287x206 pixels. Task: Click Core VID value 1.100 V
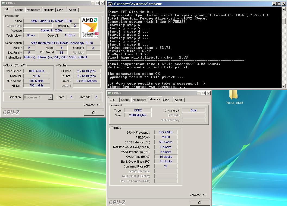click(x=70, y=35)
